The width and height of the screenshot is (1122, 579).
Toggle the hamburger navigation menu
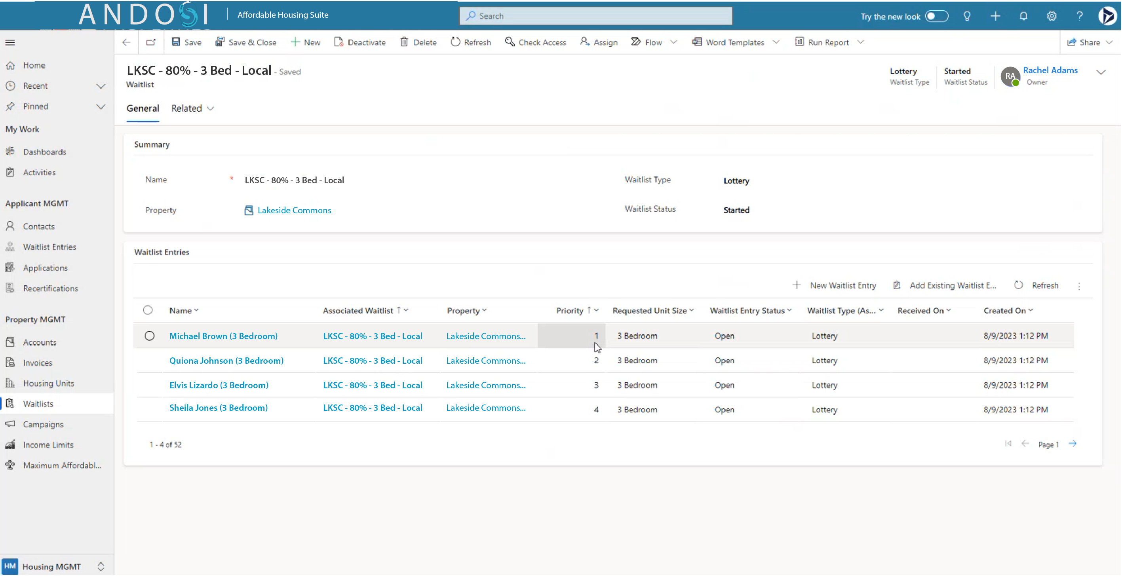10,42
